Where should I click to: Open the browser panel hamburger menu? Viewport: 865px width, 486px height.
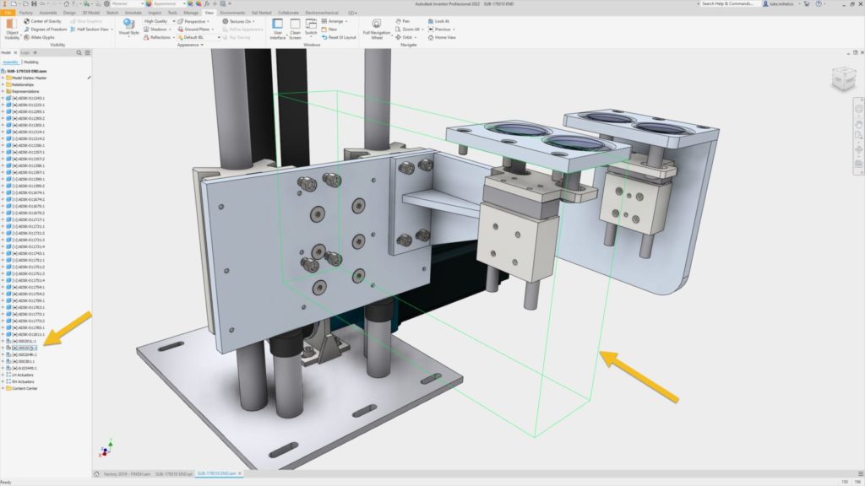(x=88, y=53)
